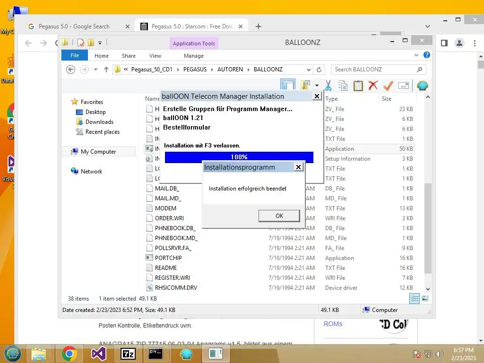Select the MODEM text file

165,208
